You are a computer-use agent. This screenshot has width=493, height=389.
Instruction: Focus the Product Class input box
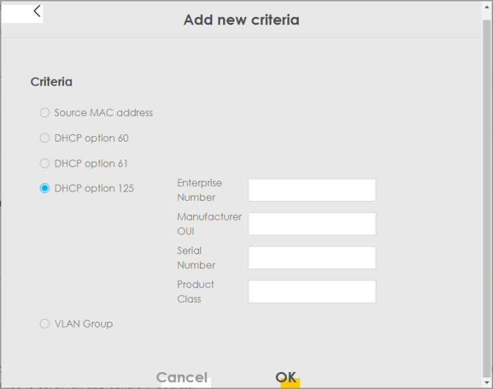312,291
